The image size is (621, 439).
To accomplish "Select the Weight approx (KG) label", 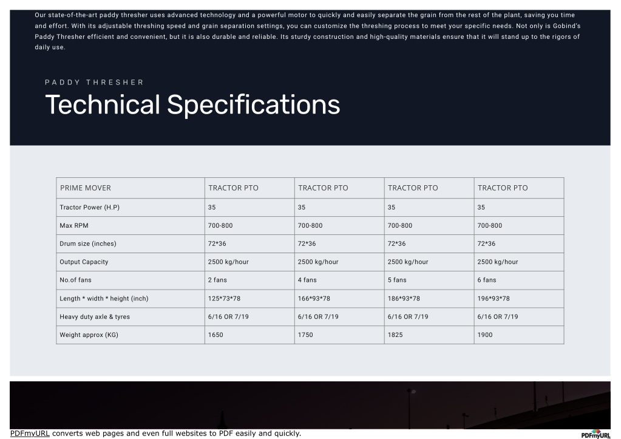I will (89, 335).
